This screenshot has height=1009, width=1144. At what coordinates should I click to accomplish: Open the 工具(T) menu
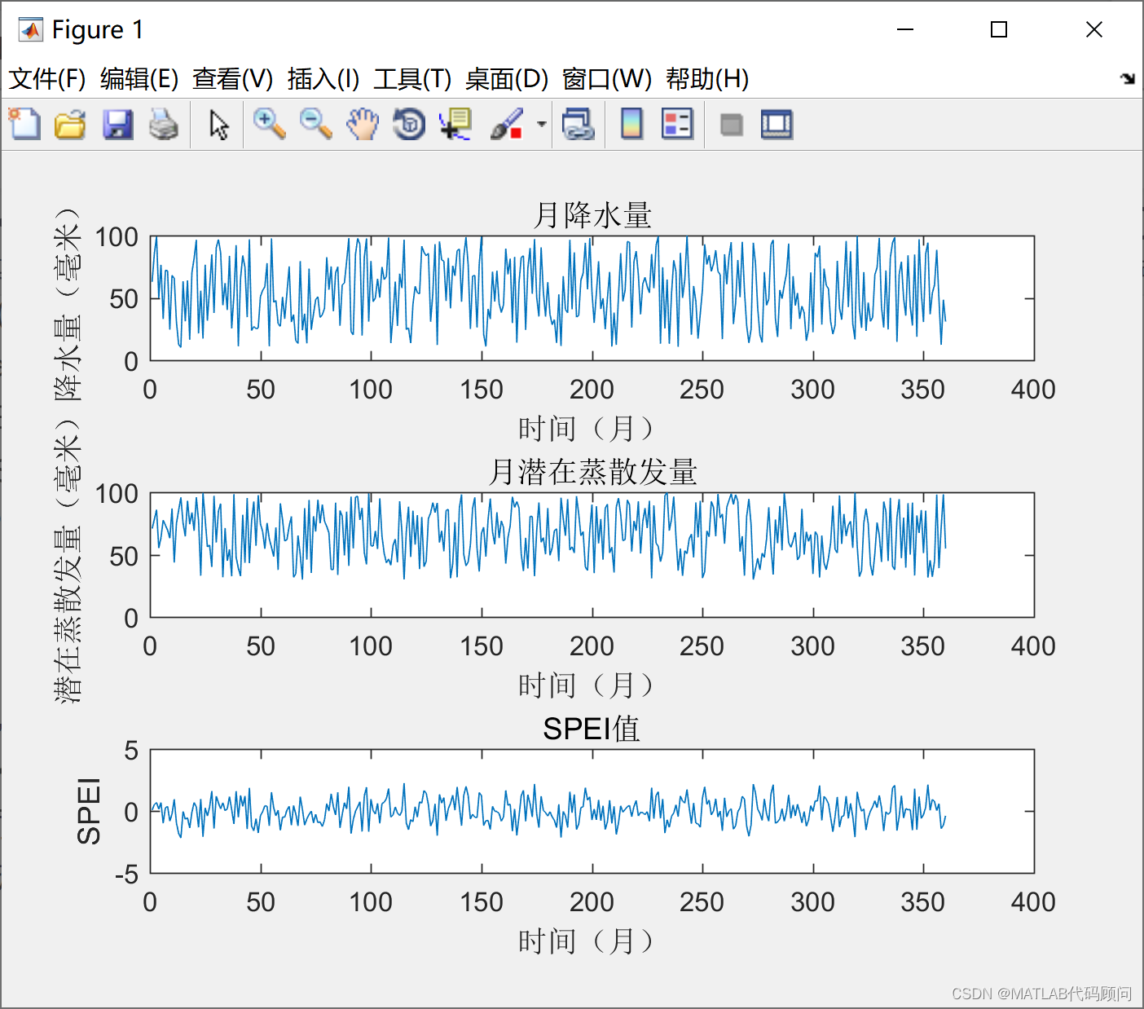coord(412,79)
